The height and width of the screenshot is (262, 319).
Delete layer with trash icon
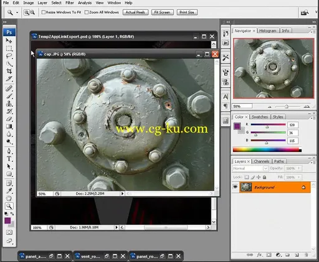pyautogui.click(x=307, y=255)
